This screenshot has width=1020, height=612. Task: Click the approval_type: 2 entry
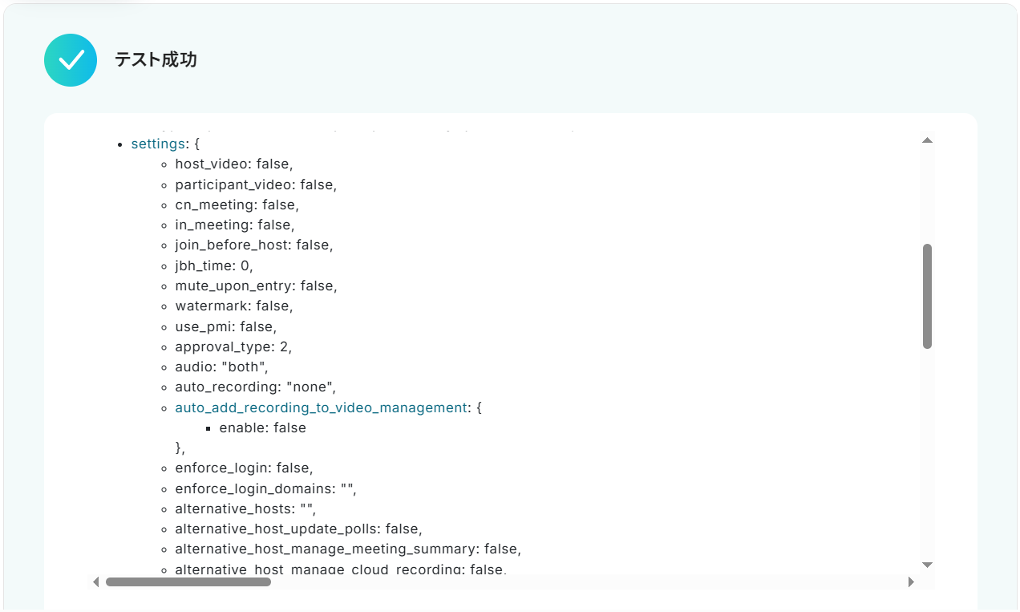(233, 347)
